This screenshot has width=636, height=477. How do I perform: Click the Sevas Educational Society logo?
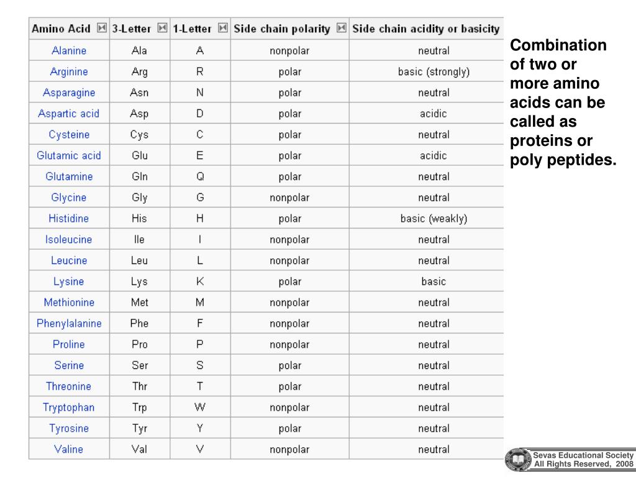tap(517, 460)
